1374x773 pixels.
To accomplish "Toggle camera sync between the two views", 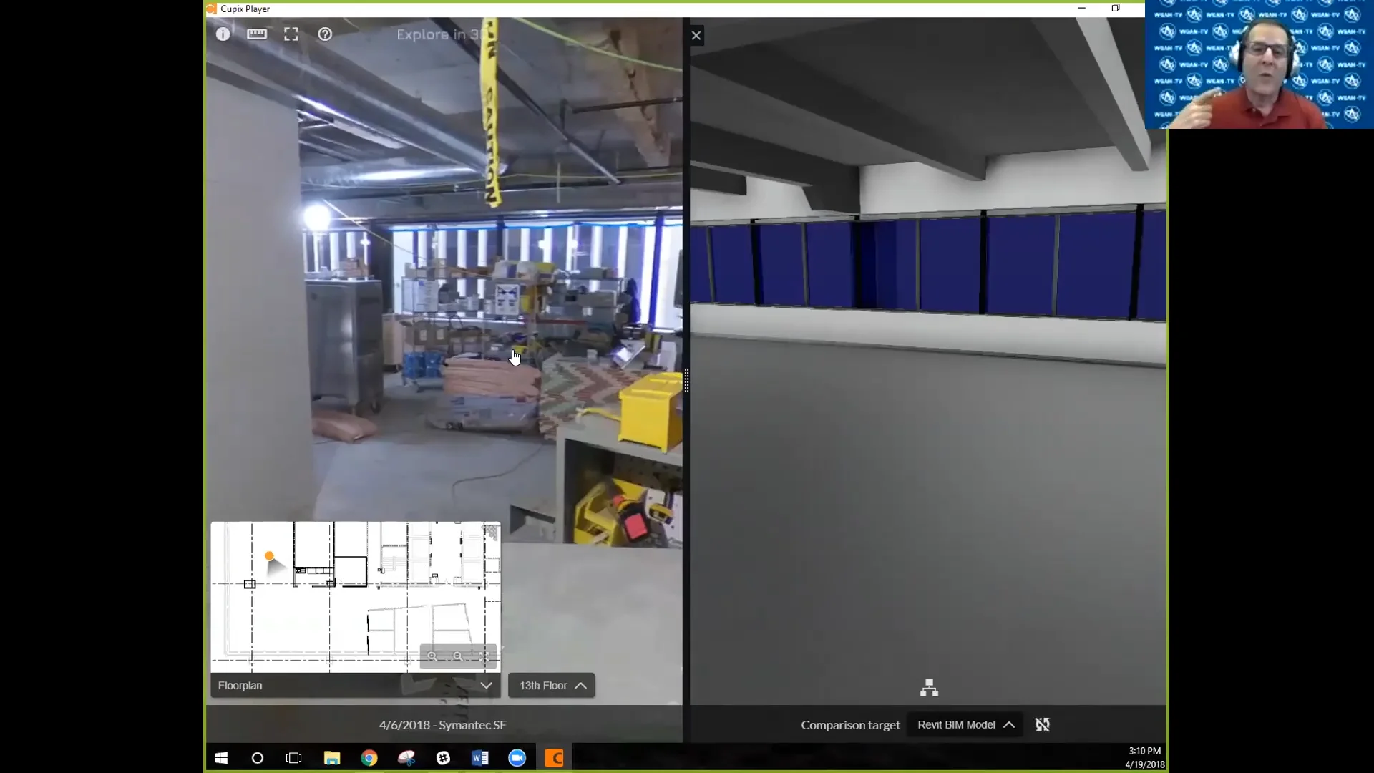I will (1042, 724).
